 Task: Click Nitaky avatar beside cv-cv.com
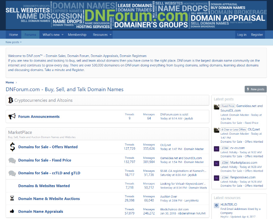tap(216, 149)
